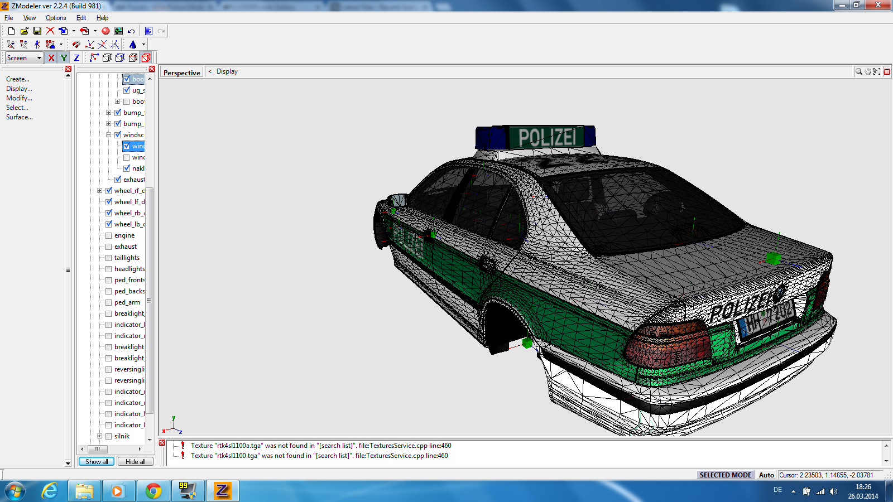Click the Save floppy disk icon
This screenshot has width=893, height=502.
[x=37, y=31]
